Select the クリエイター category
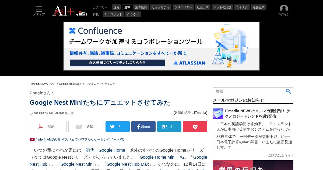The height and width of the screenshot is (170, 323). (183, 7)
